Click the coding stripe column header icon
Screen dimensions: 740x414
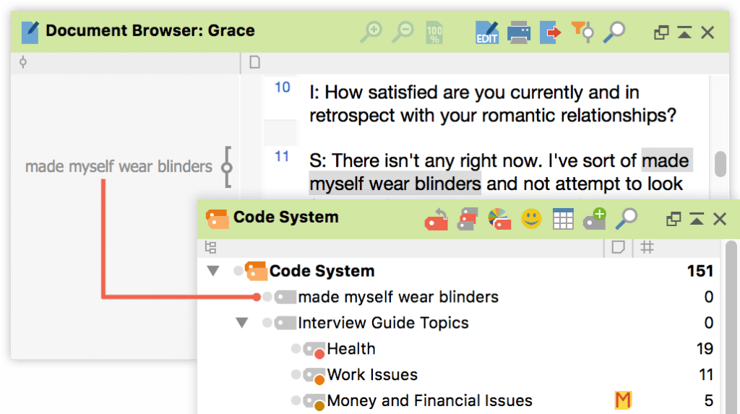[22, 62]
